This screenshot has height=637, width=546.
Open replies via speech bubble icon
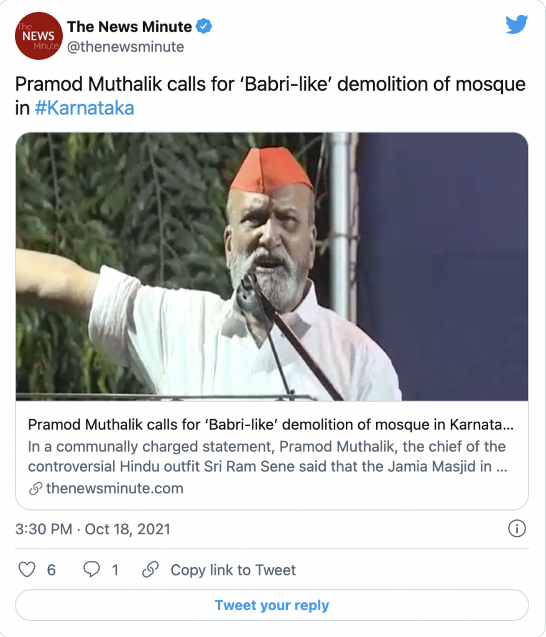click(91, 569)
